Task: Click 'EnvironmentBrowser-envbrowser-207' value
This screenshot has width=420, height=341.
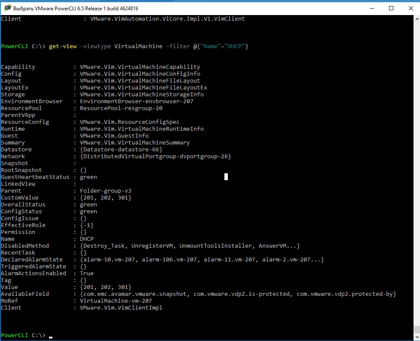Action: pyautogui.click(x=137, y=101)
